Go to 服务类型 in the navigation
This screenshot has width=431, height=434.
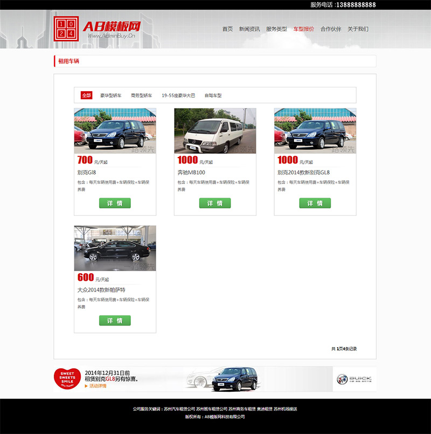tap(276, 29)
